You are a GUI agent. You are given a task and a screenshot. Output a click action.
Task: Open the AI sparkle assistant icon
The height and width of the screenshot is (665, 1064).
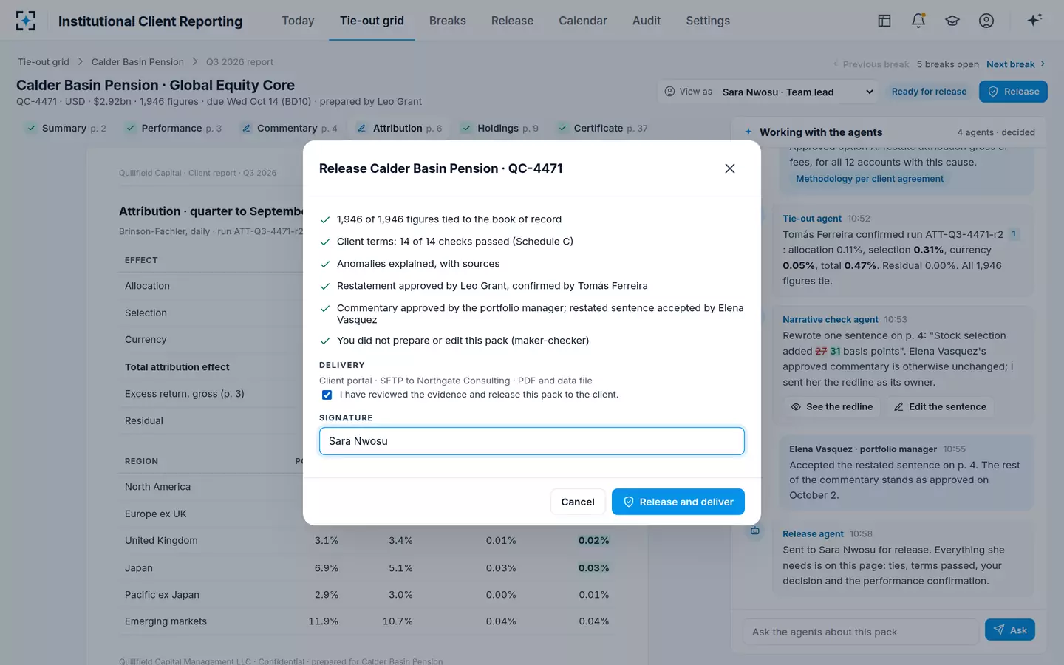(x=1034, y=21)
